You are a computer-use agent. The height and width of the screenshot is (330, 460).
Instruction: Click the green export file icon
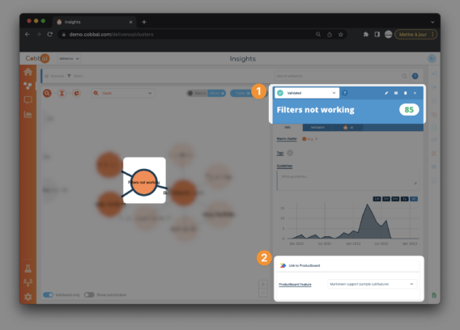tap(434, 295)
